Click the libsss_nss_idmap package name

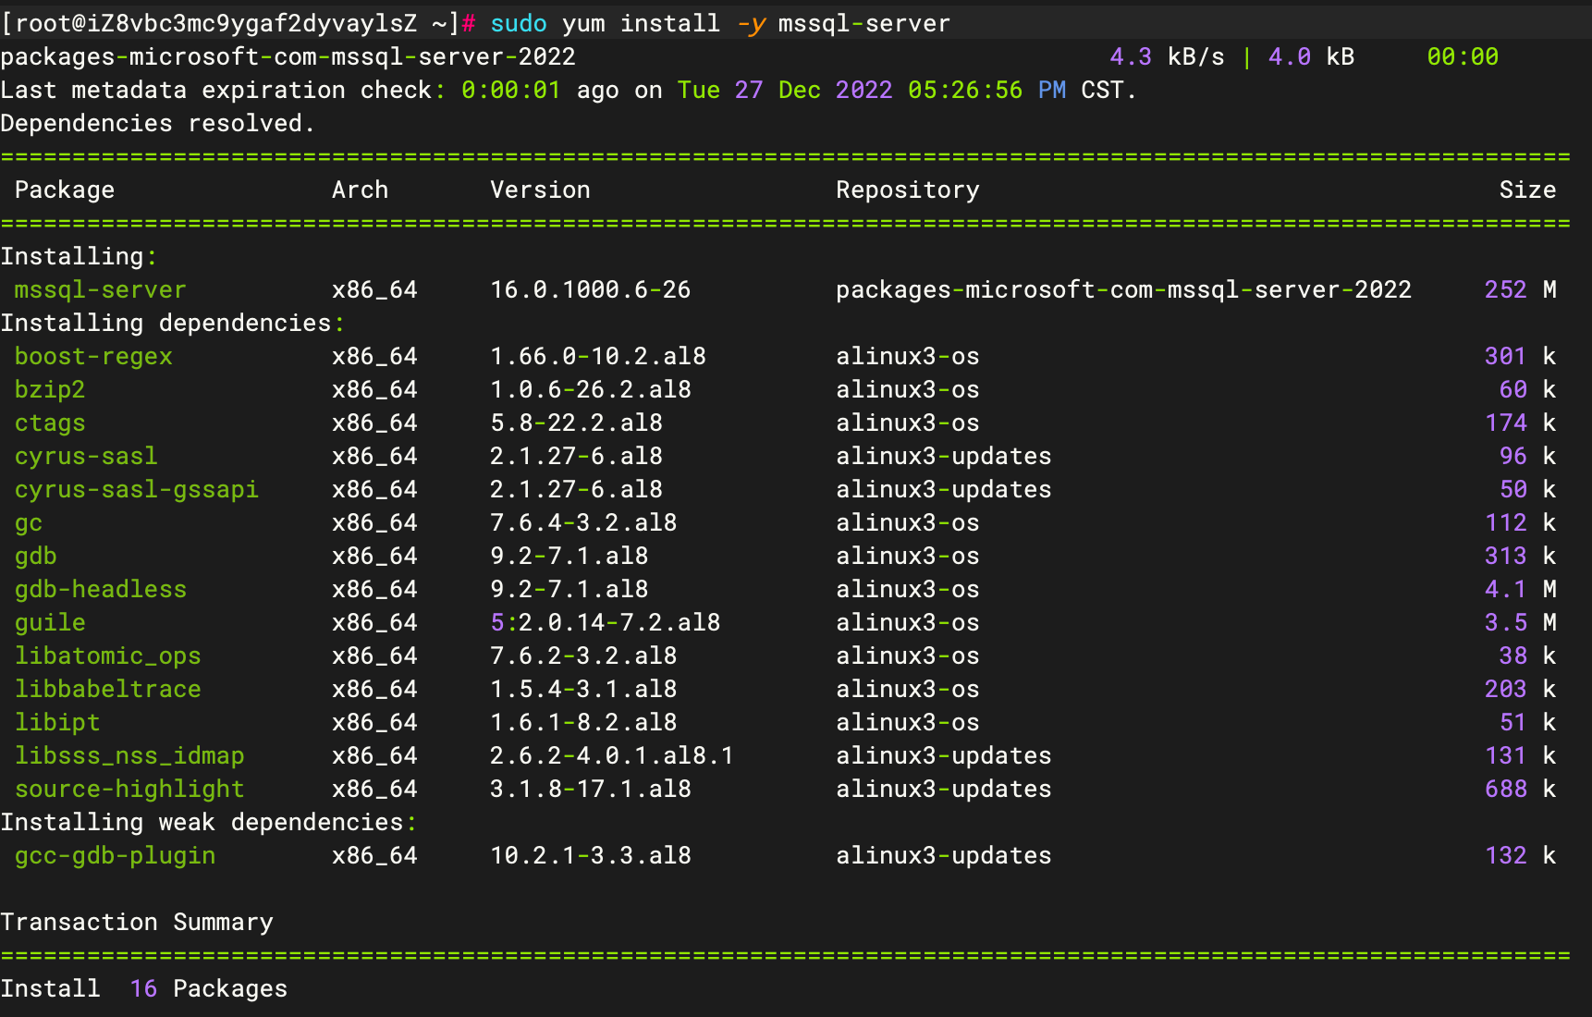pyautogui.click(x=129, y=756)
